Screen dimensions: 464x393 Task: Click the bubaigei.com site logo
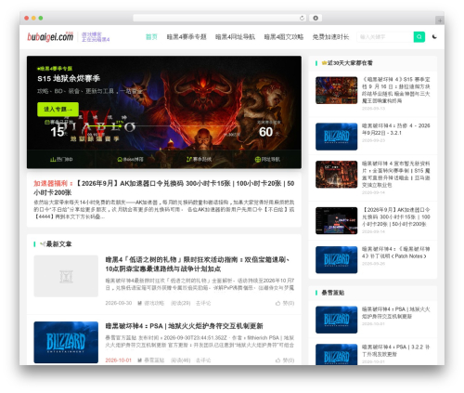click(50, 36)
